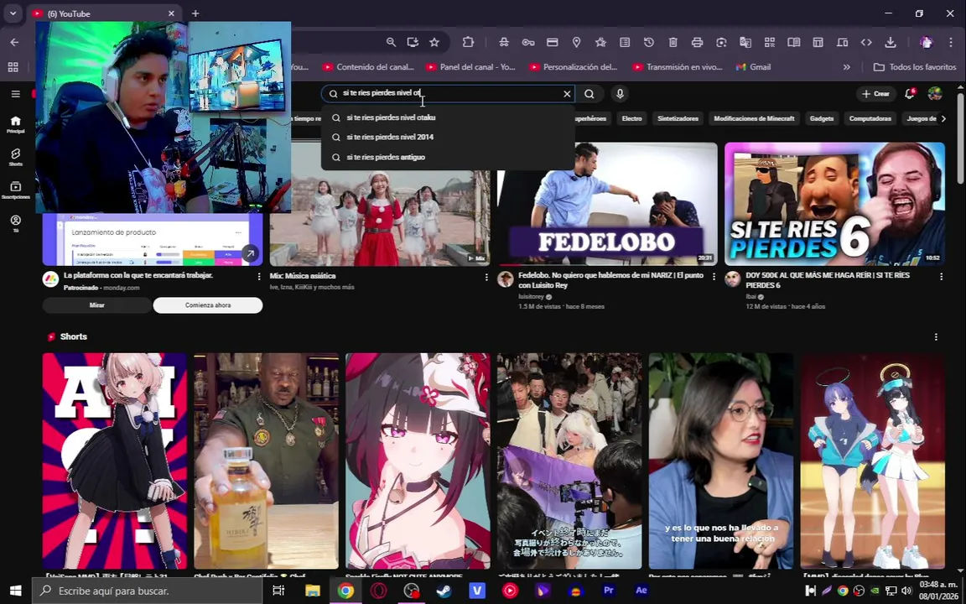Open Fedelobo video thumbnail
This screenshot has height=604, width=966.
607,204
